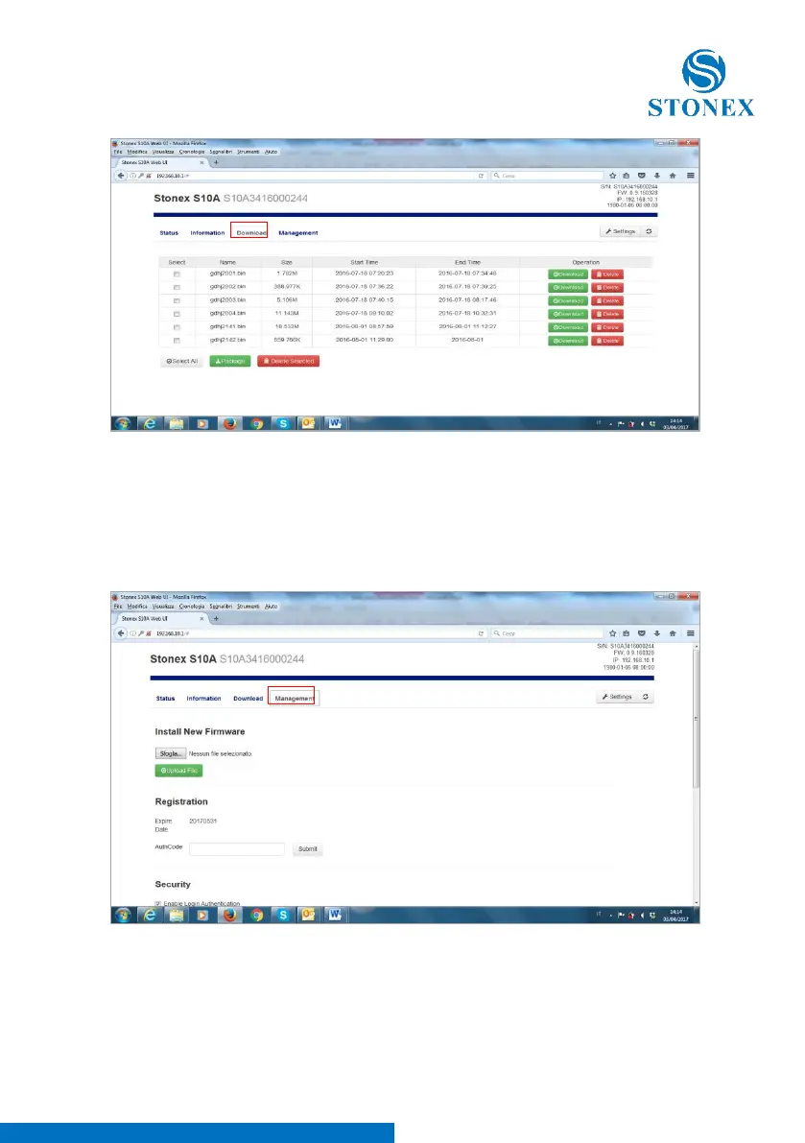This screenshot has width=805, height=1143.
Task: Open Information tab on the Management page
Action: [x=203, y=699]
